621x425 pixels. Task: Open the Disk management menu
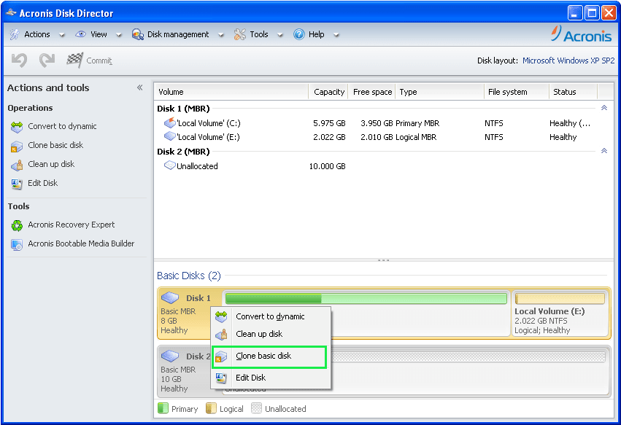pos(178,34)
